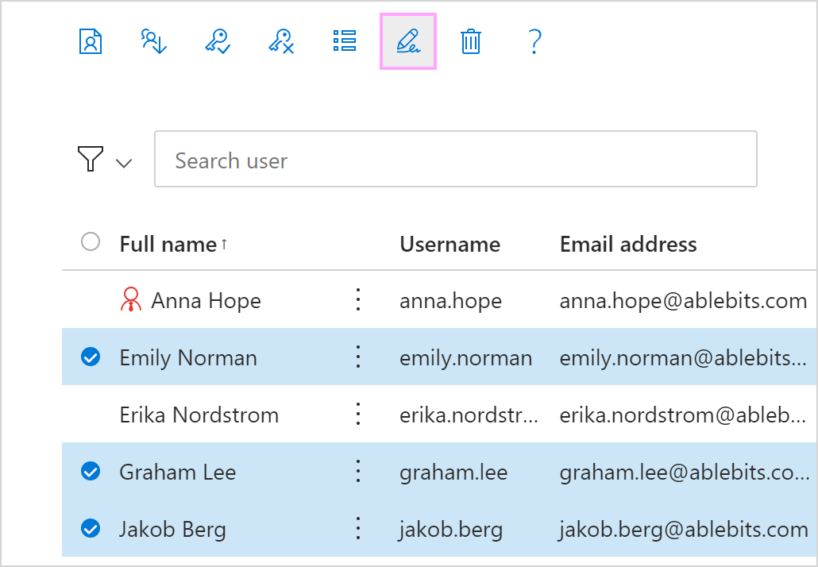The height and width of the screenshot is (567, 818).
Task: Click Graham Lee's email address
Action: (x=685, y=472)
